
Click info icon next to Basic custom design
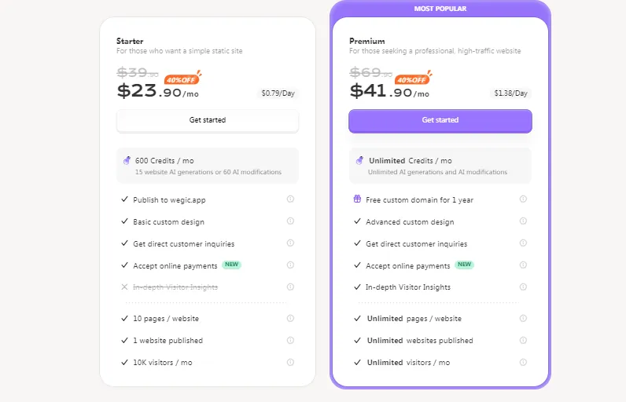pyautogui.click(x=290, y=221)
